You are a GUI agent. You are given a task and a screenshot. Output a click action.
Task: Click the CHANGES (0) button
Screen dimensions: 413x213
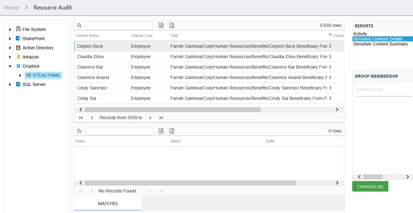pyautogui.click(x=370, y=186)
